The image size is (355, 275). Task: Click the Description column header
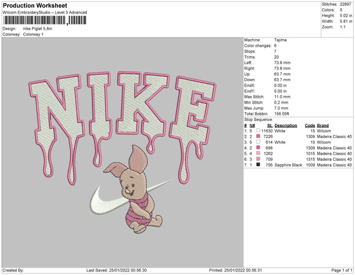(x=286, y=126)
